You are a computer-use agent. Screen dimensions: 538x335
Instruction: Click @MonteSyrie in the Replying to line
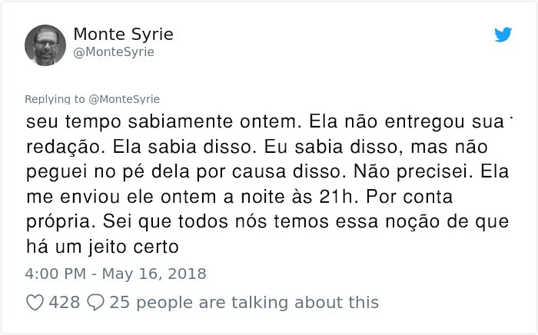125,99
